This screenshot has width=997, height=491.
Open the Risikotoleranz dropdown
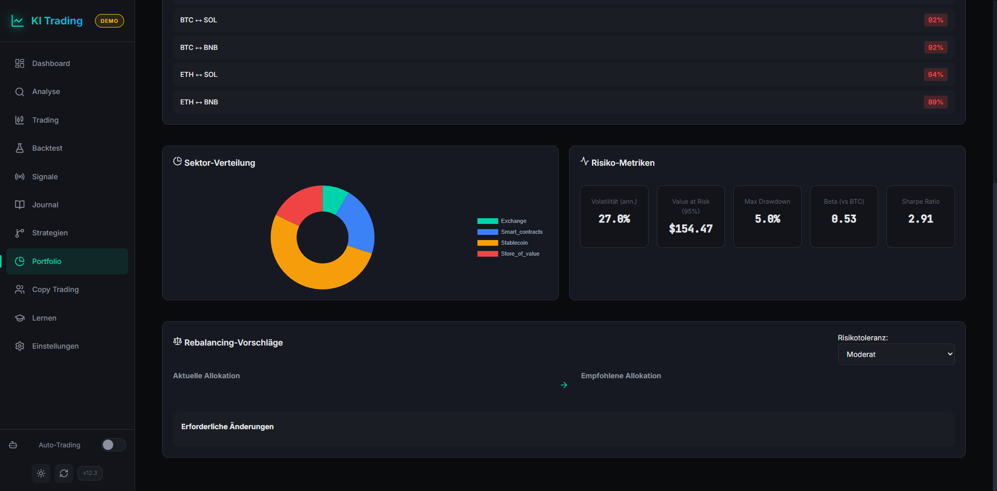click(896, 354)
